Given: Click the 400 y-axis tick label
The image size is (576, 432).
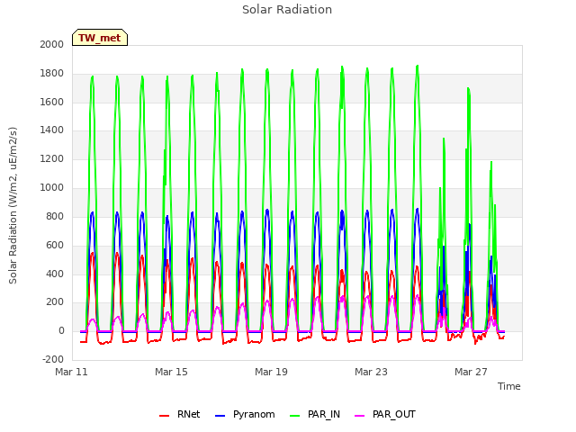Looking at the screenshot, I should (x=55, y=274).
